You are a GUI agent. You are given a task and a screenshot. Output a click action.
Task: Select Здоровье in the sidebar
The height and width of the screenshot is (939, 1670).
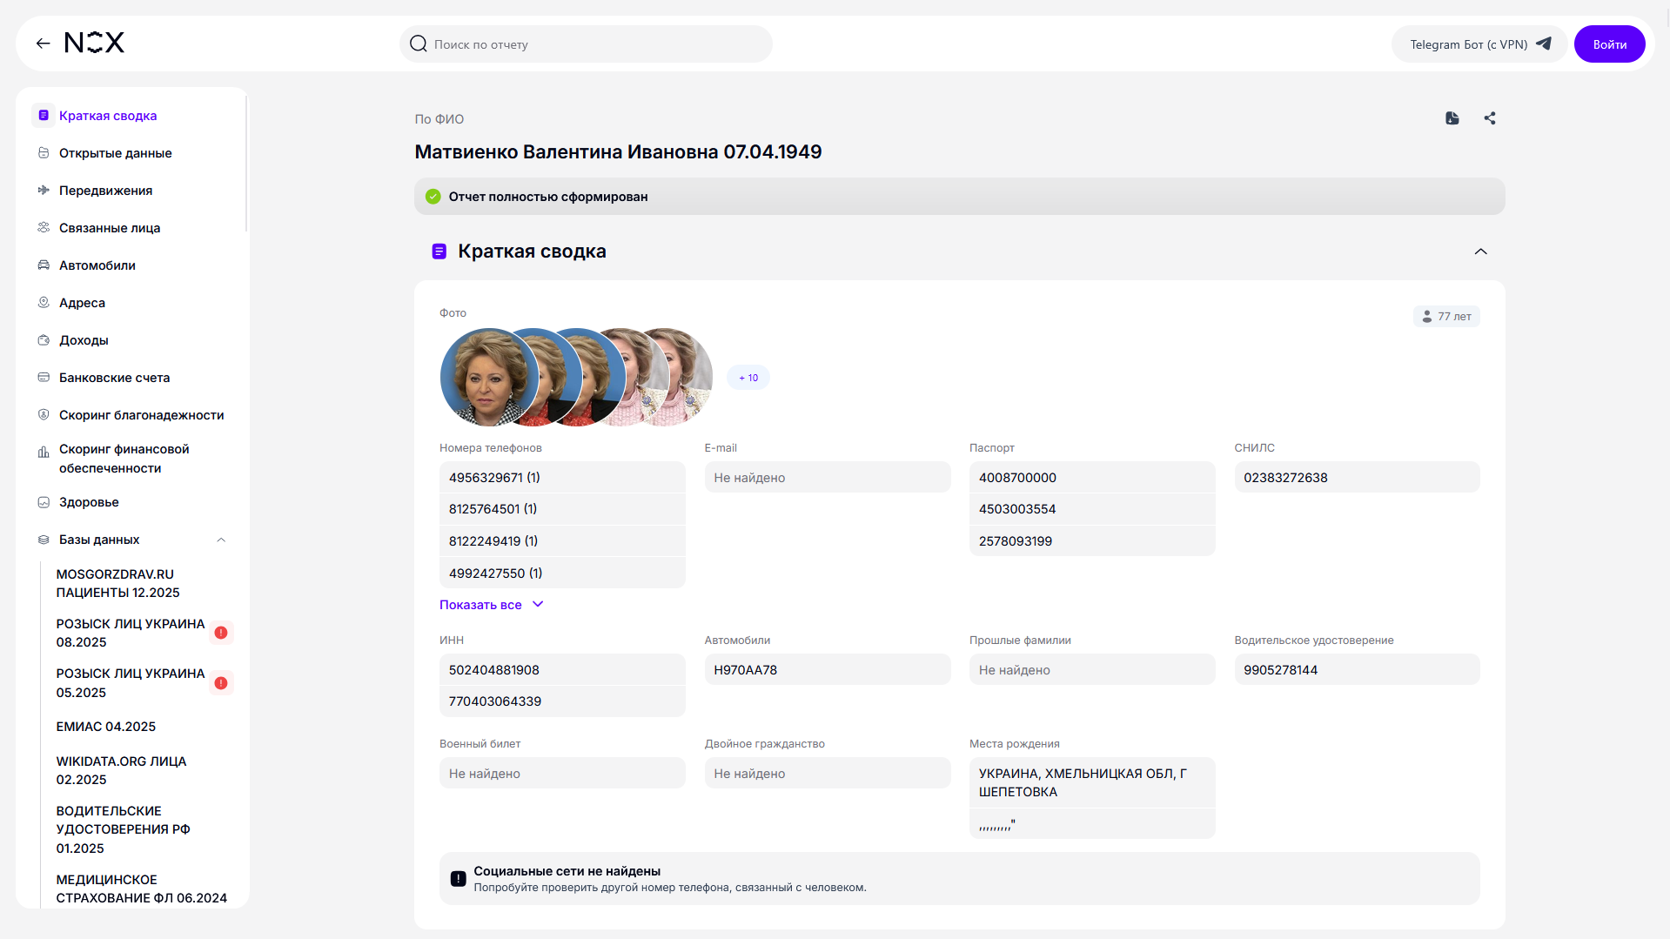(89, 502)
